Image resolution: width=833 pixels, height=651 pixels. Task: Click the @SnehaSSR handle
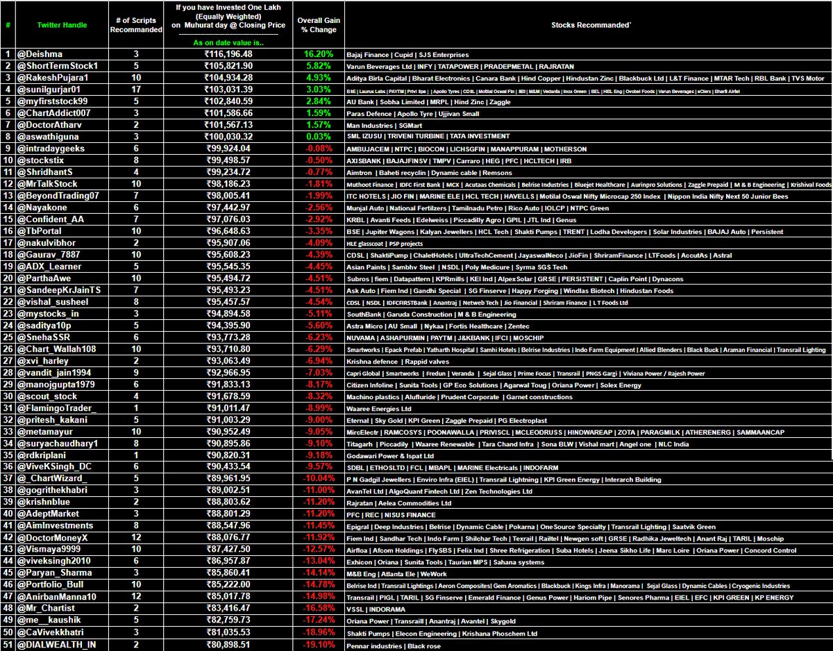42,337
